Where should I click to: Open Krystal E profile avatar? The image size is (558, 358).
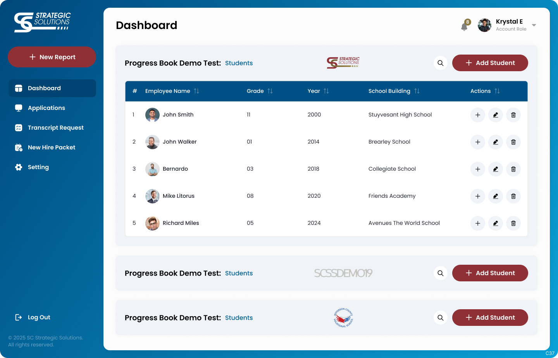(x=484, y=25)
